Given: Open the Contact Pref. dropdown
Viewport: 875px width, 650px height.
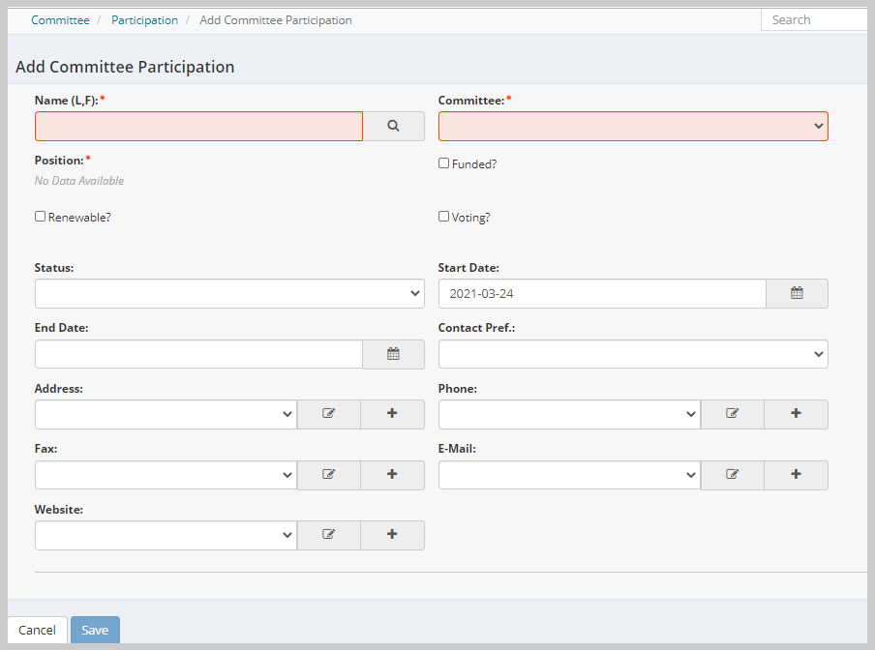Looking at the screenshot, I should [633, 354].
